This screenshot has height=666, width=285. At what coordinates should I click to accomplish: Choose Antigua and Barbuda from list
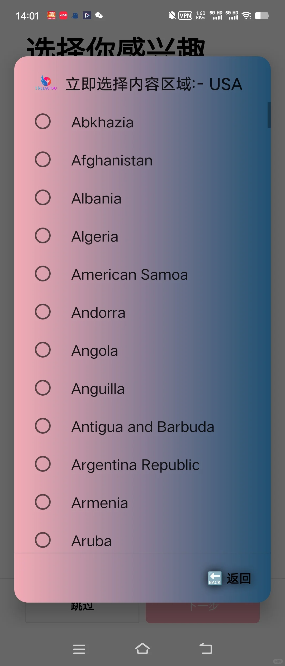(x=143, y=427)
